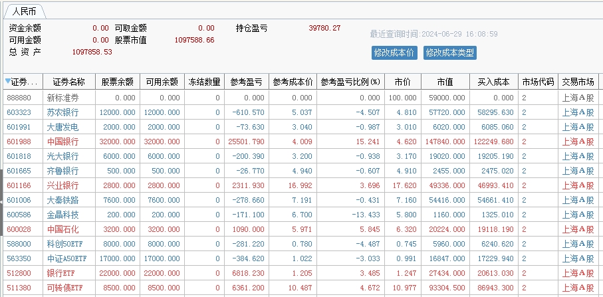Click the 修改成本类型 button
Viewport: 603px width, 297px height.
click(450, 52)
